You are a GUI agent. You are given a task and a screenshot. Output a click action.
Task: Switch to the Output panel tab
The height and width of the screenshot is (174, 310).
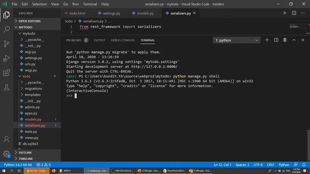point(100,40)
